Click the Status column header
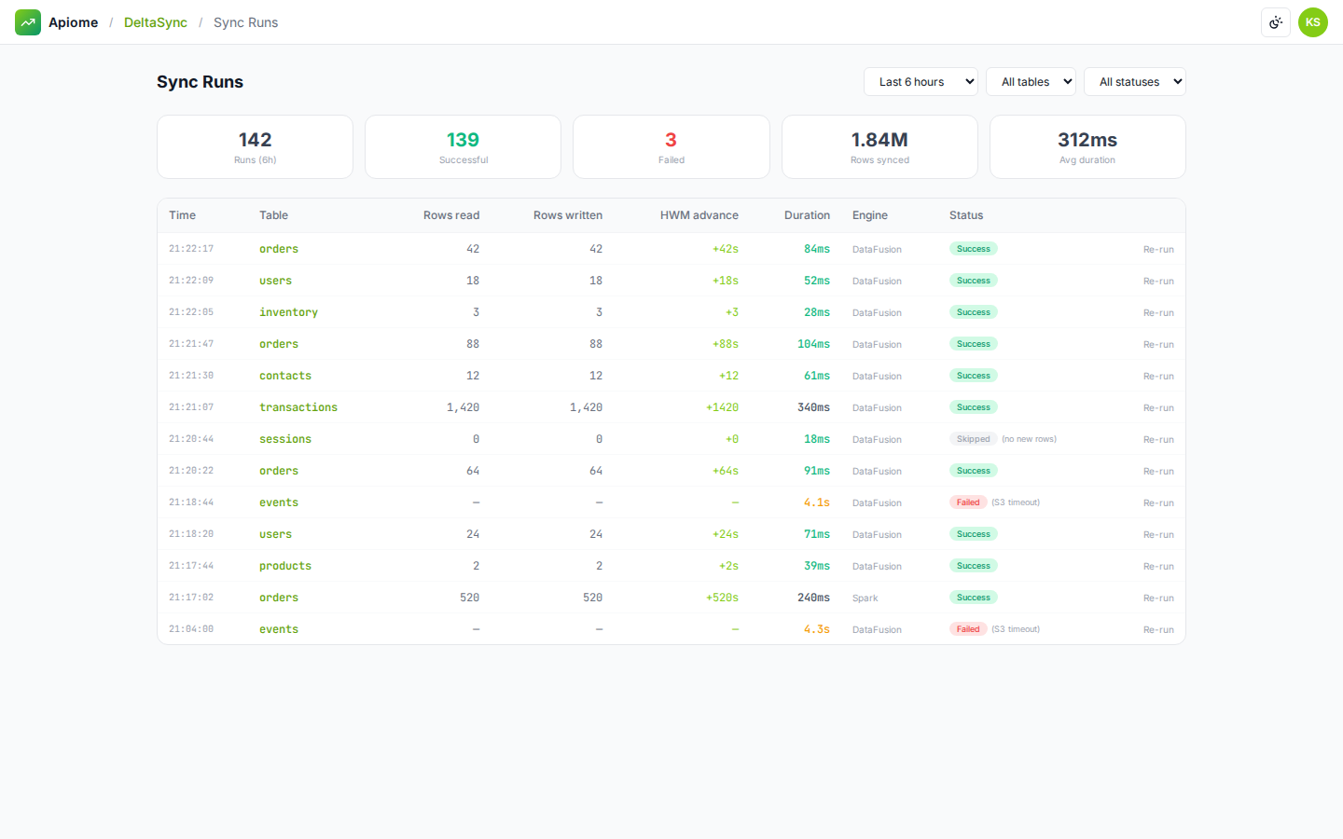This screenshot has width=1343, height=839. pos(966,215)
